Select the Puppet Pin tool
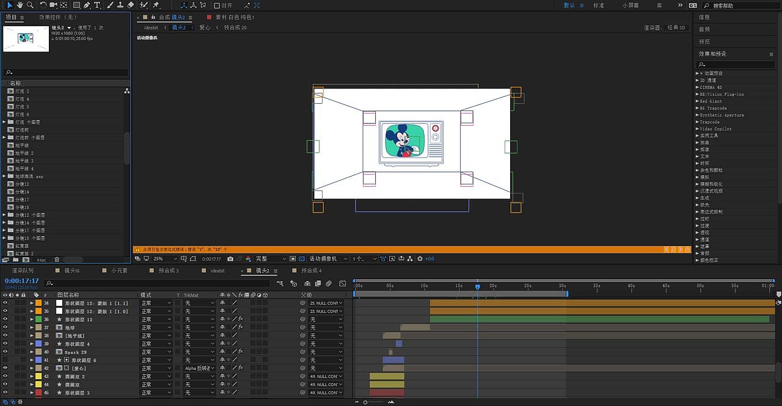 (156, 5)
